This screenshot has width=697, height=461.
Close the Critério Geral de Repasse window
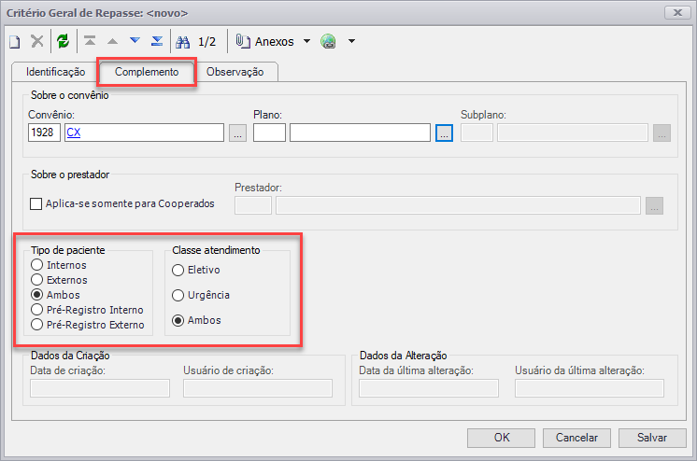[677, 12]
